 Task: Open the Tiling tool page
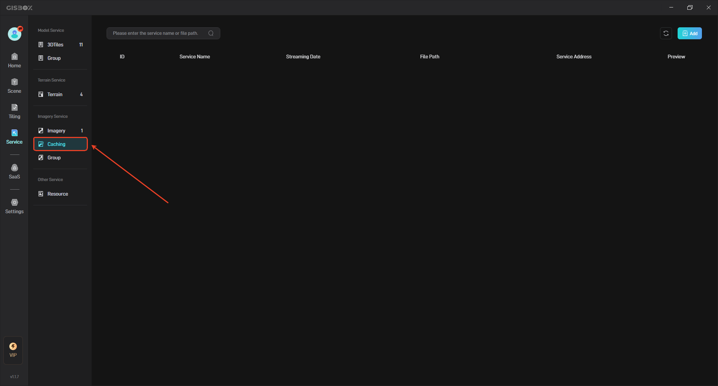click(x=14, y=111)
